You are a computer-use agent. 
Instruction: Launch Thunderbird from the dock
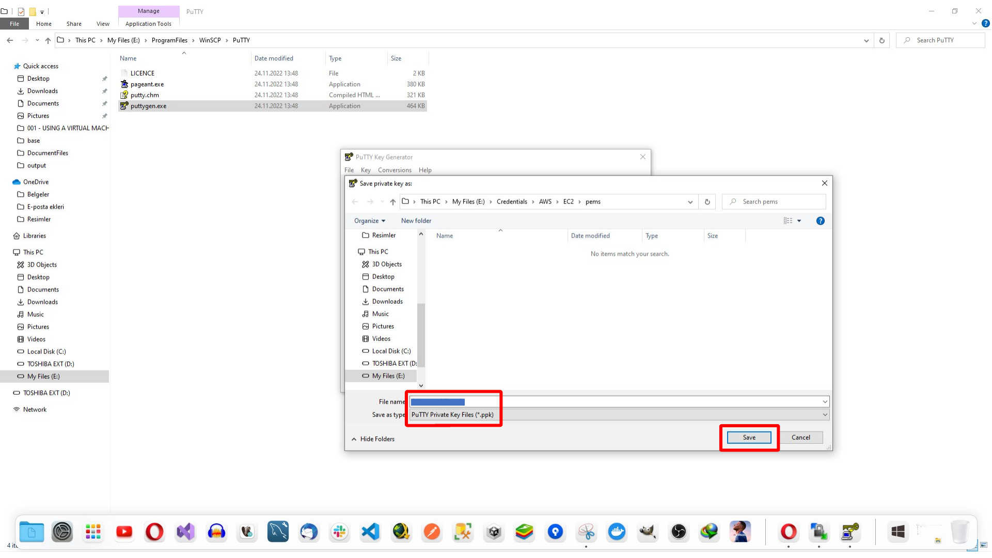click(x=309, y=532)
